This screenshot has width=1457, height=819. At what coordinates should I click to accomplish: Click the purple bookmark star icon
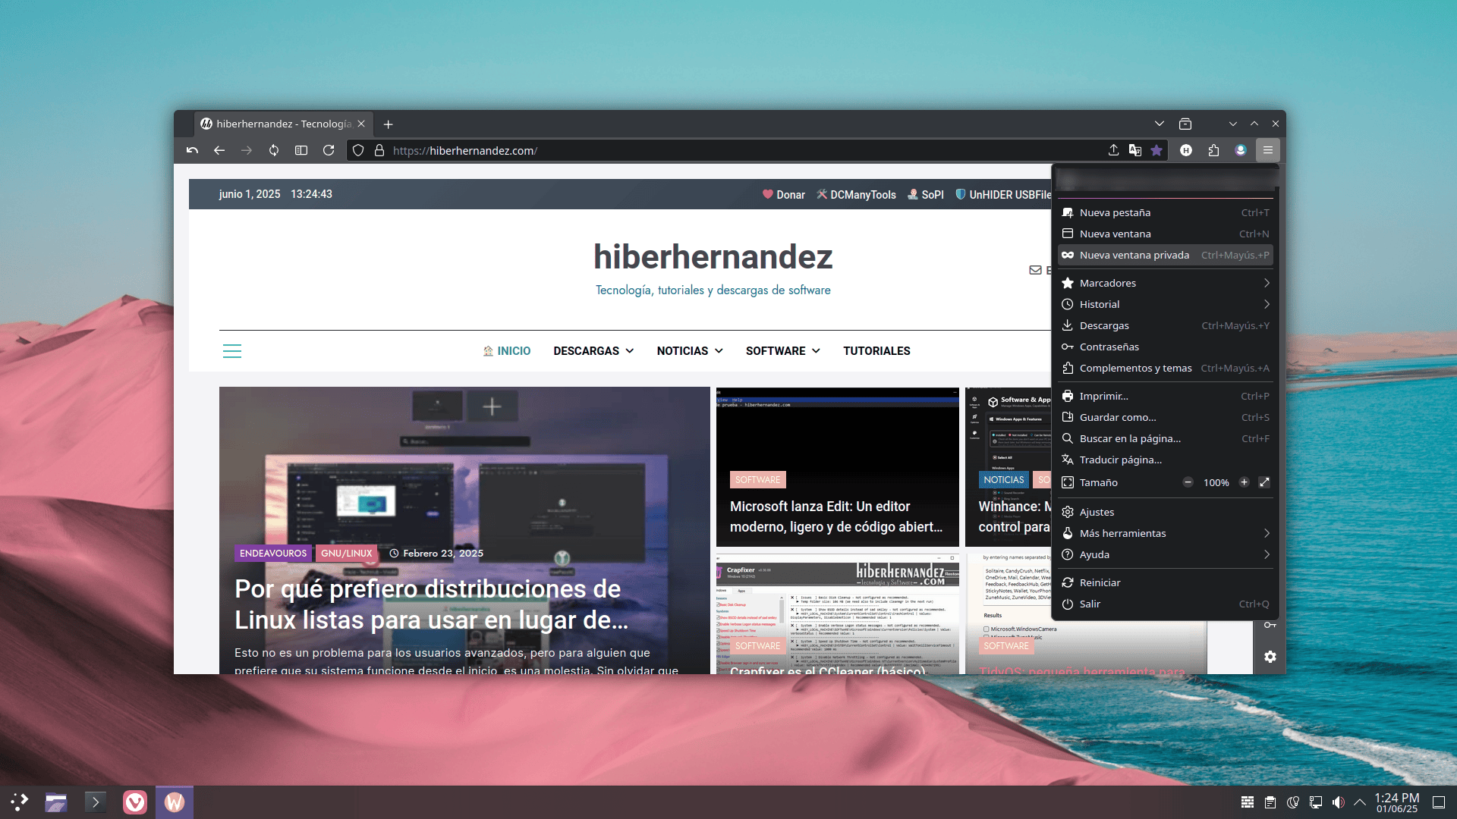point(1156,150)
